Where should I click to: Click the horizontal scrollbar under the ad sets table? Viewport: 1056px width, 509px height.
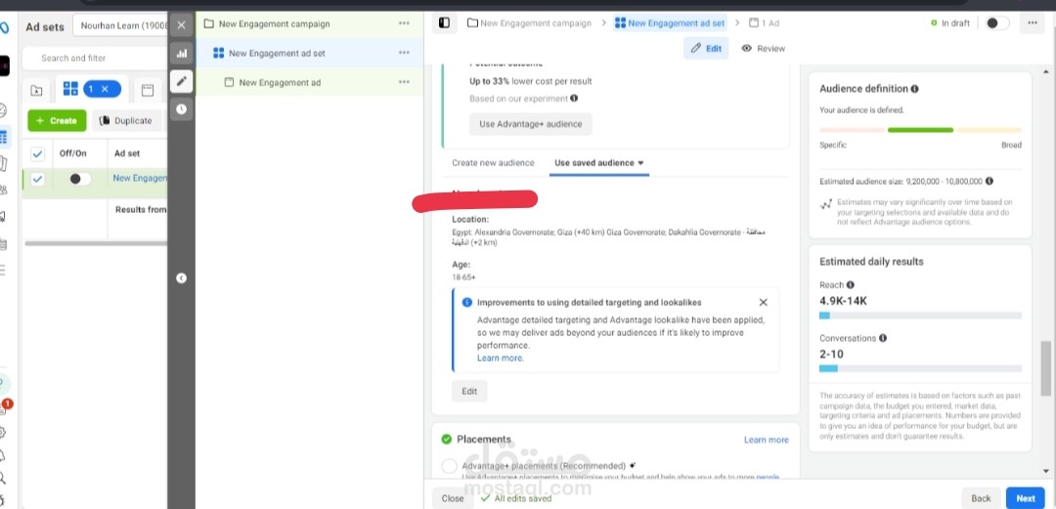coord(96,243)
